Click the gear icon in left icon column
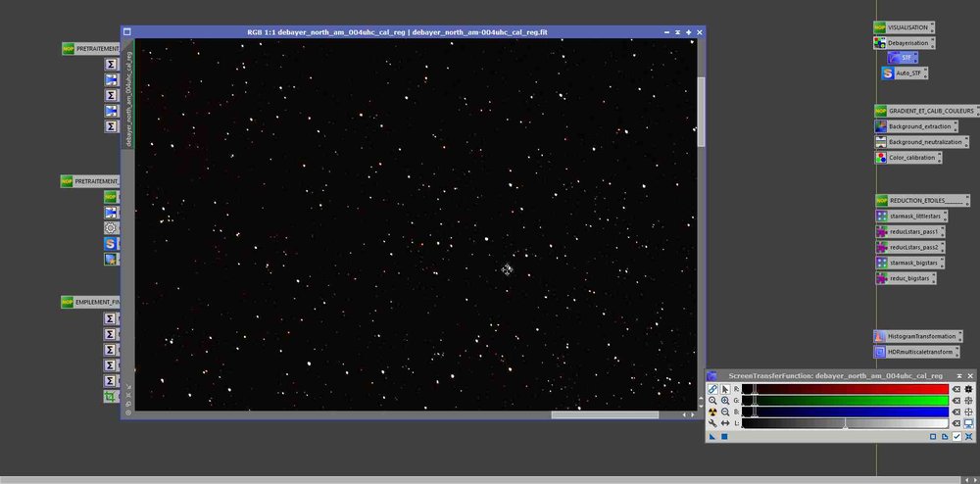Screen dimensions: 980x484 pos(111,228)
